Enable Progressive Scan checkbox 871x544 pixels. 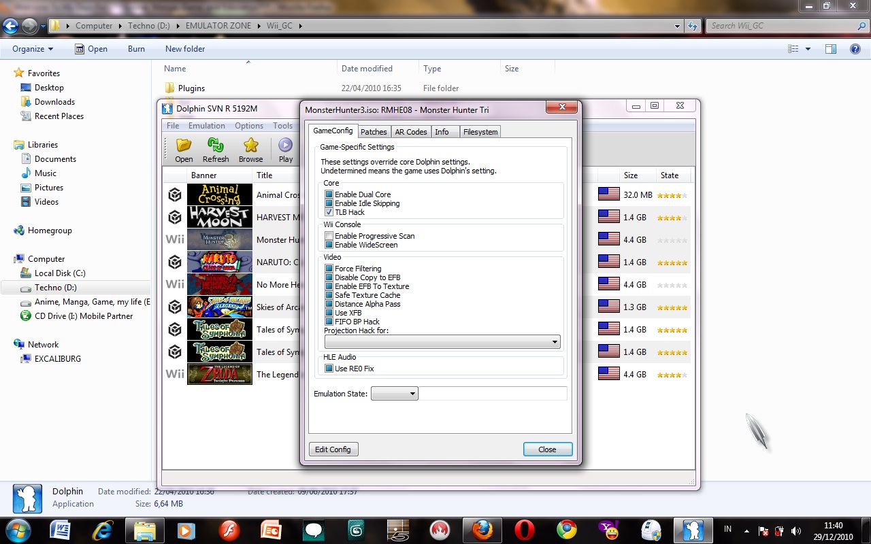click(x=329, y=236)
